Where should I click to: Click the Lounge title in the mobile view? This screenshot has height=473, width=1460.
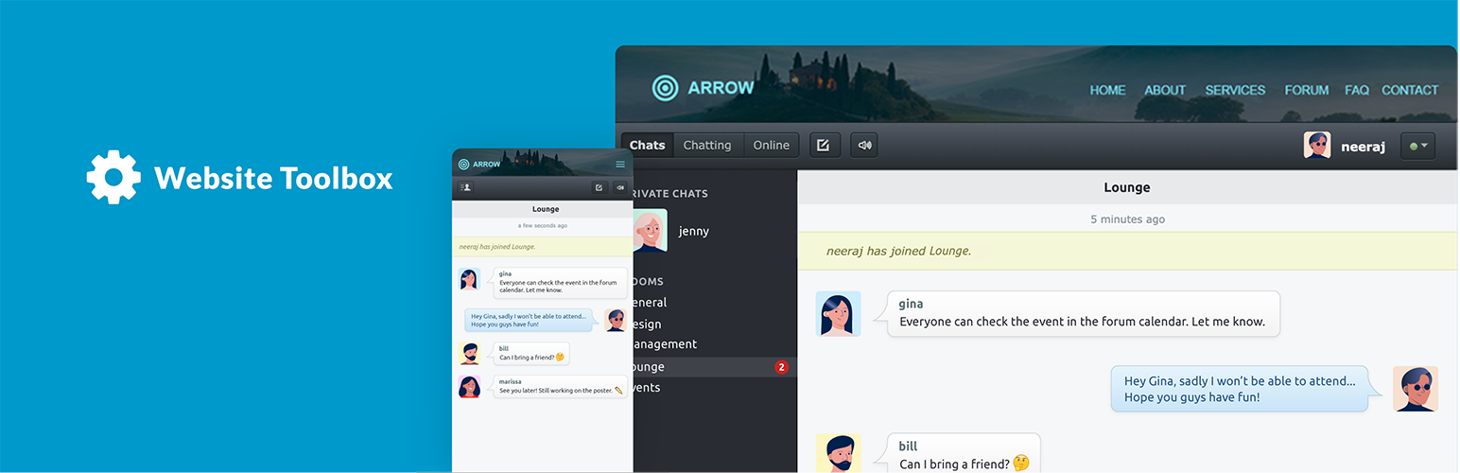click(x=546, y=209)
